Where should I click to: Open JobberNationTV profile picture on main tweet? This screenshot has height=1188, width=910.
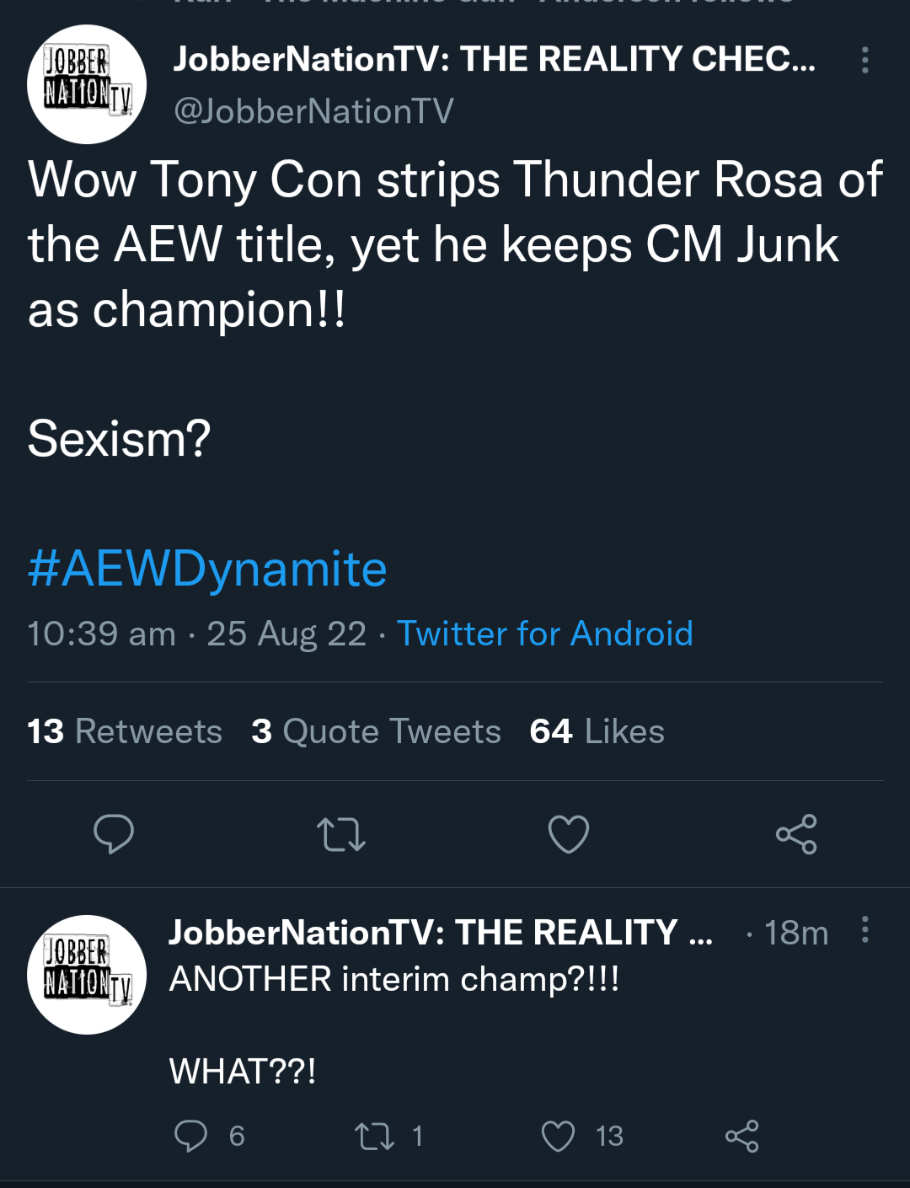point(87,84)
